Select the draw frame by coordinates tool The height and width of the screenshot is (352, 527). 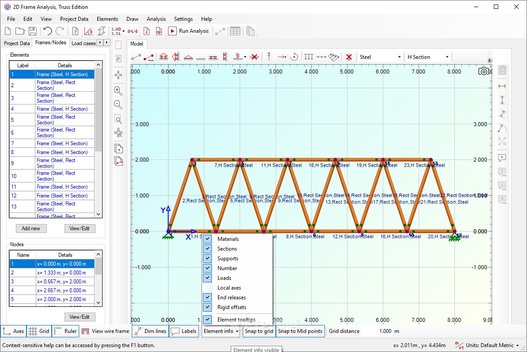click(x=149, y=57)
